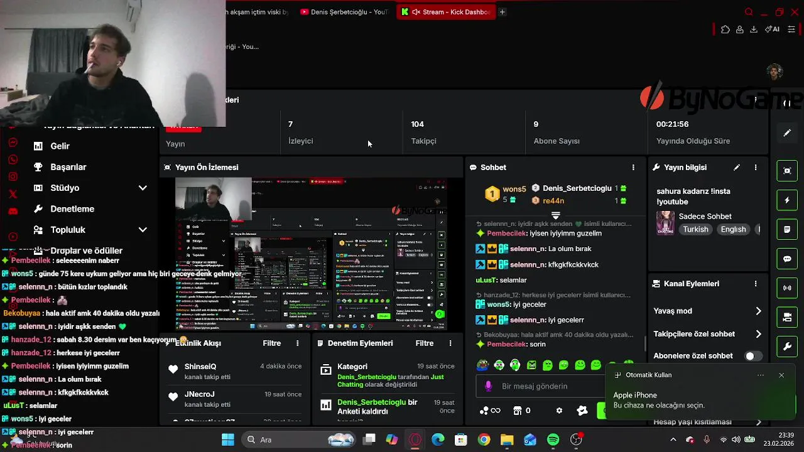Open the chat bubble icon in right rail

tap(787, 259)
